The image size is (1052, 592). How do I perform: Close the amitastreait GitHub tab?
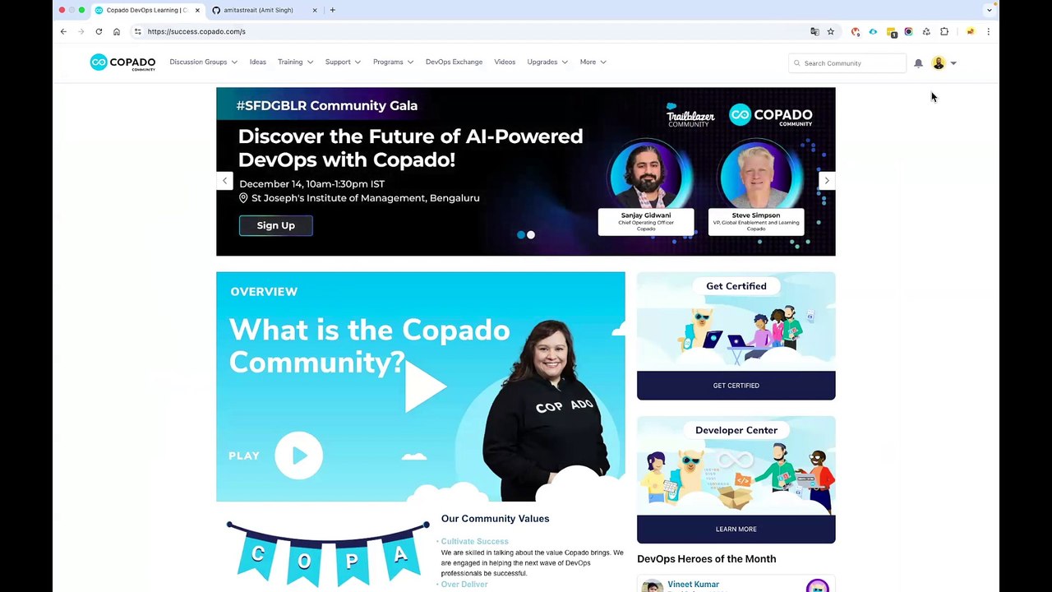point(314,10)
